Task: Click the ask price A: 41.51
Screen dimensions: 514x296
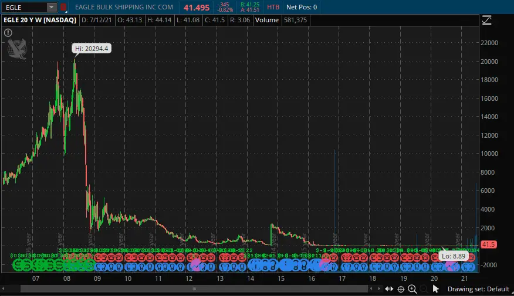Action: 250,10
